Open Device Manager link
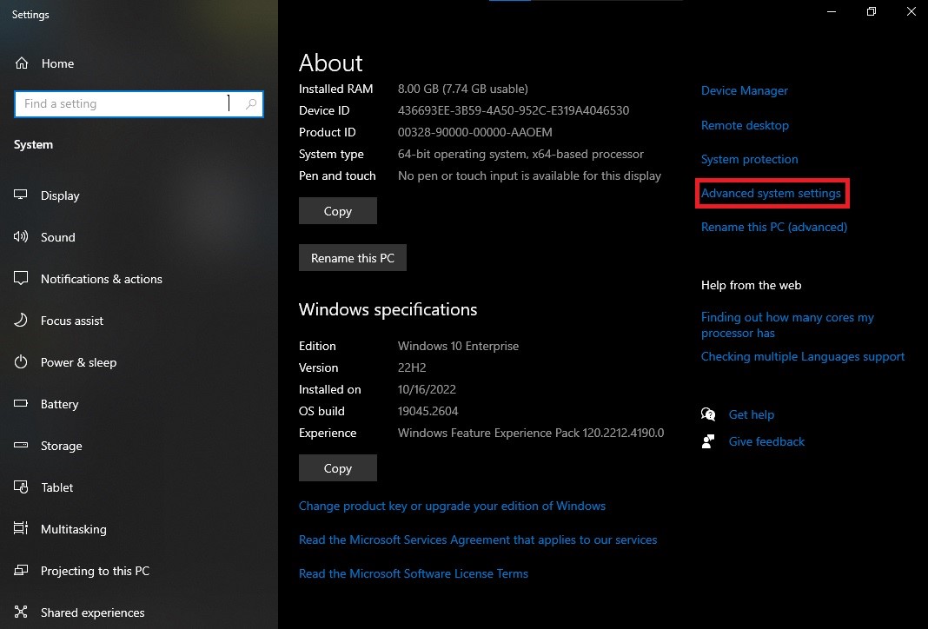The width and height of the screenshot is (928, 629). tap(744, 90)
